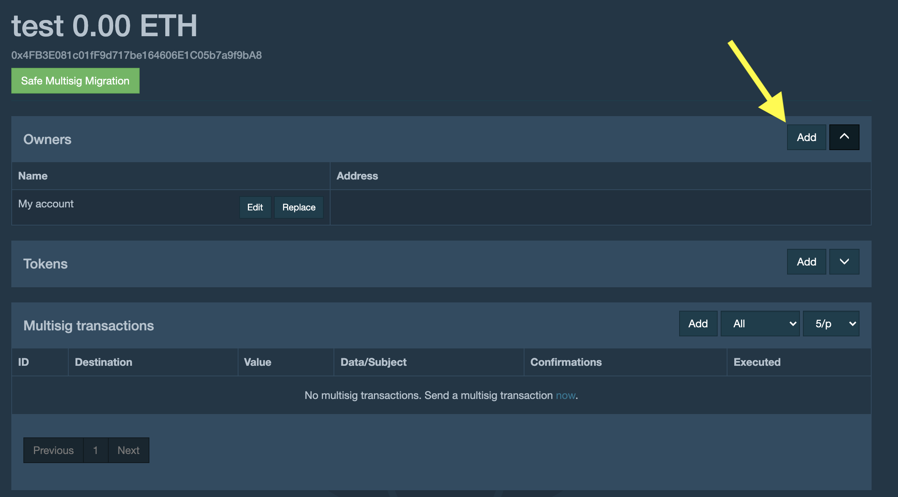Add a new multisig transaction
Screen dimensions: 898x497
(x=698, y=324)
